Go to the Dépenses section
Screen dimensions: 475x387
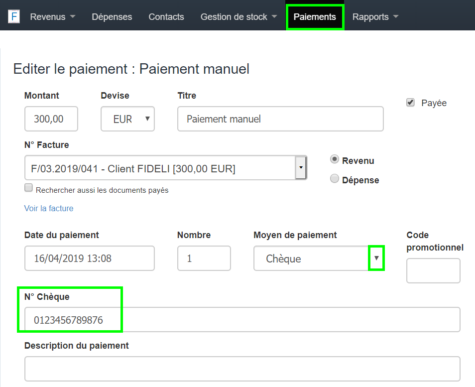(x=112, y=16)
